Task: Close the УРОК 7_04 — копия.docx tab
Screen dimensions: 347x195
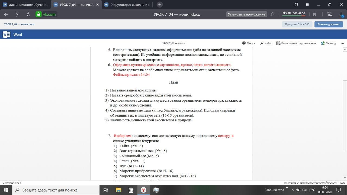Action: click(98, 5)
